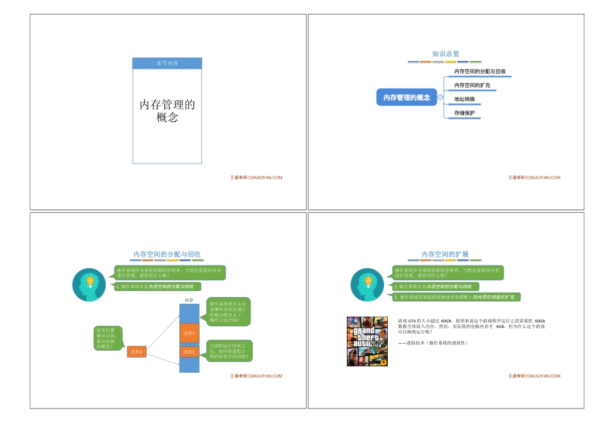Viewport: 598px width, 423px height.
Task: Click the green bubble about 内存空间回收
Action: click(x=228, y=352)
